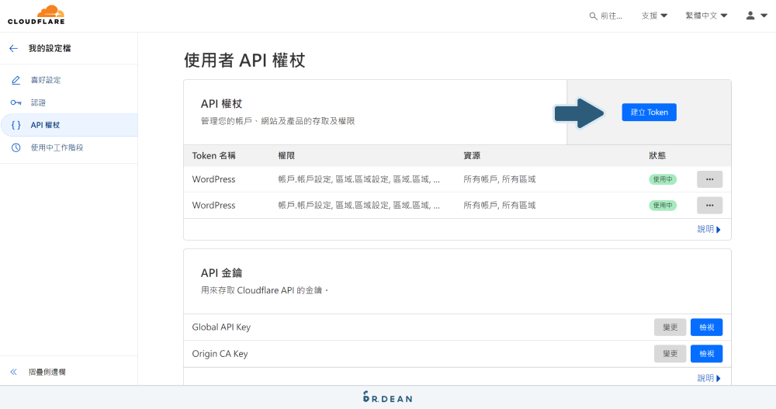The height and width of the screenshot is (409, 776).
Task: Open the 支援 dropdown menu
Action: pos(654,16)
